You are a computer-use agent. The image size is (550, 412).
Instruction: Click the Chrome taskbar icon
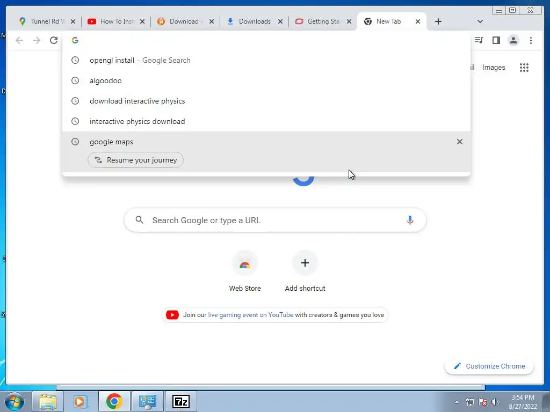114,401
